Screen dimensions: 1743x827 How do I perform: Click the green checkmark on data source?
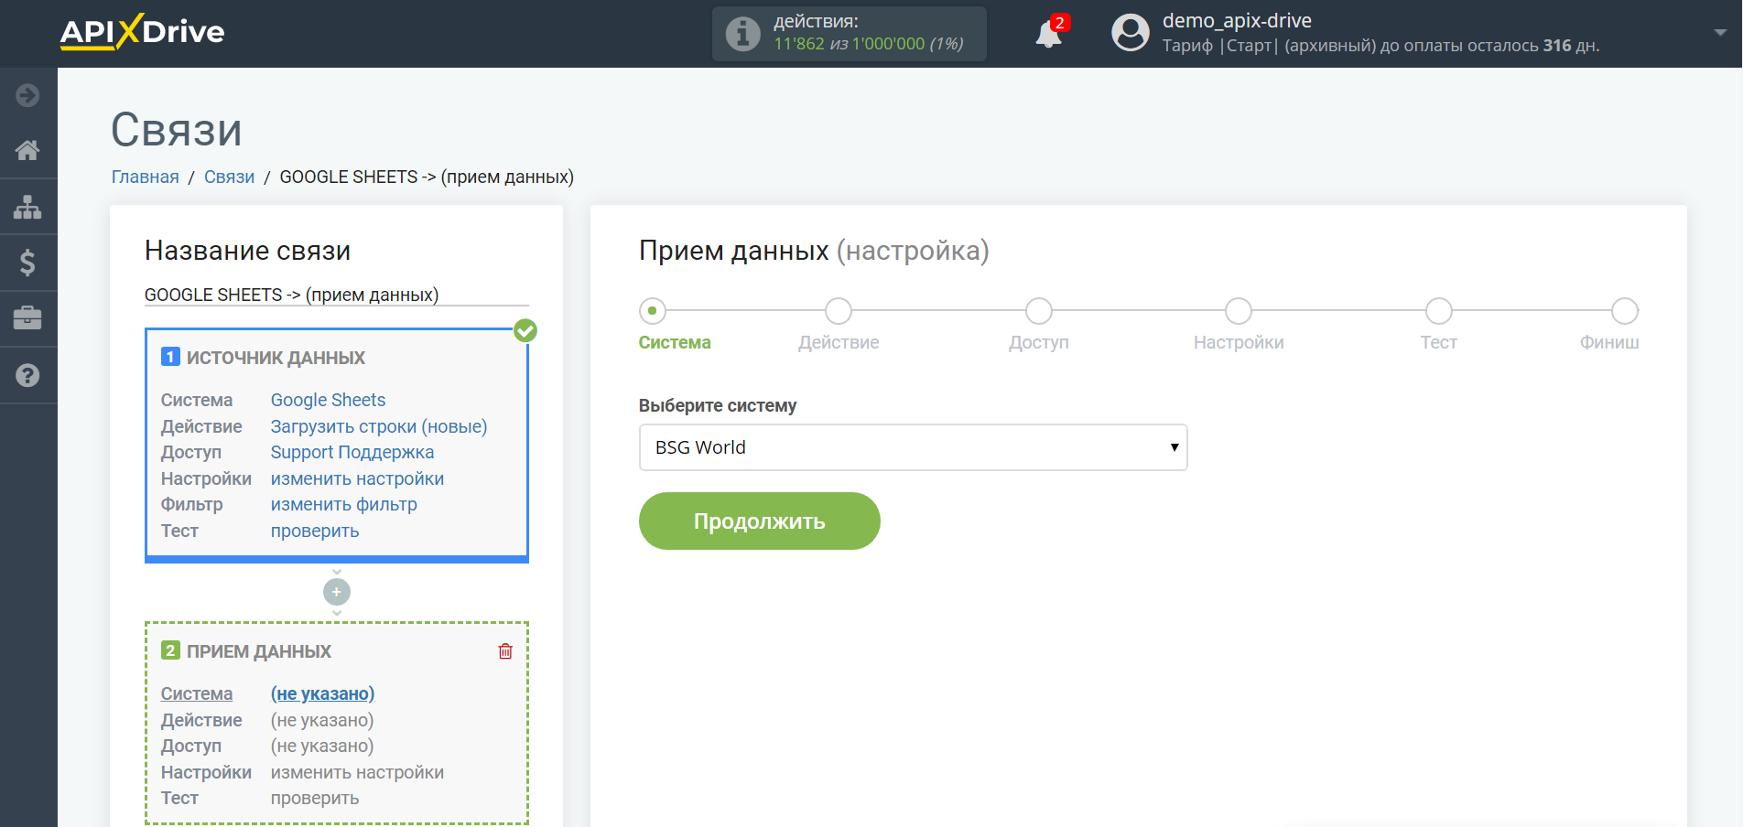525,330
